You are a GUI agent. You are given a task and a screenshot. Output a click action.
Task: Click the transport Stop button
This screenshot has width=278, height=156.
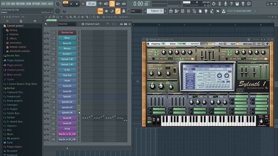pos(77,4)
